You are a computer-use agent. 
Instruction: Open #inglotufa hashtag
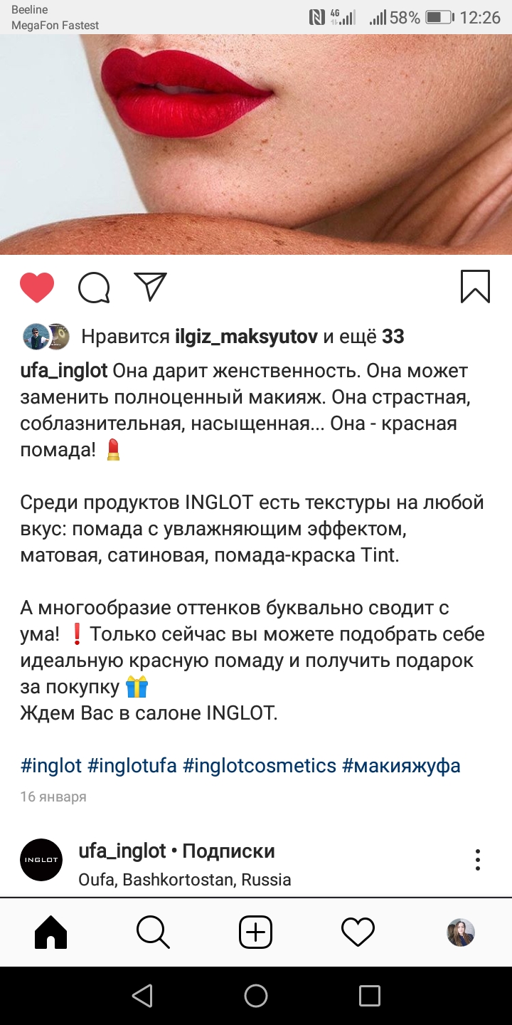pyautogui.click(x=132, y=766)
